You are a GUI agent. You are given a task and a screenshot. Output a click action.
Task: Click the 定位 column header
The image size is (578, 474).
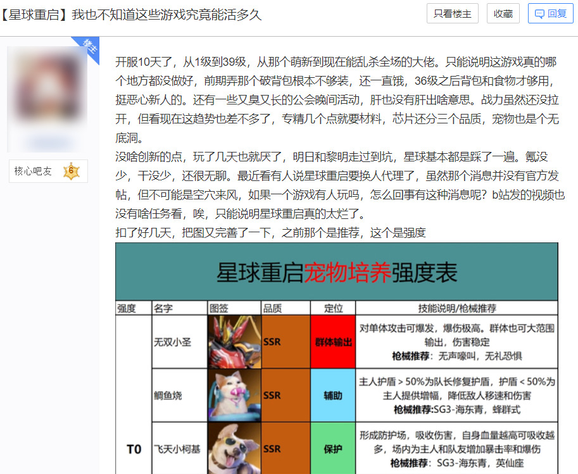pos(333,308)
